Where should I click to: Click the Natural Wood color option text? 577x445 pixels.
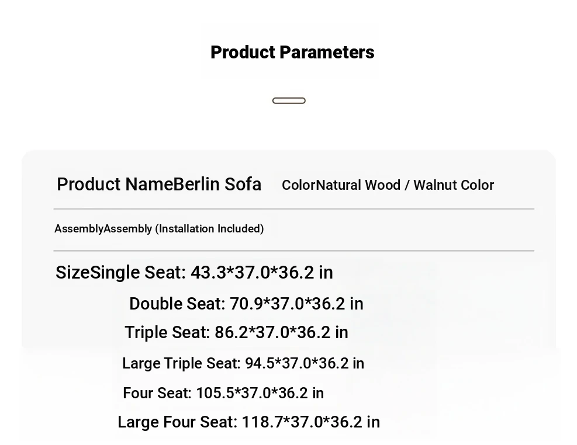(358, 185)
